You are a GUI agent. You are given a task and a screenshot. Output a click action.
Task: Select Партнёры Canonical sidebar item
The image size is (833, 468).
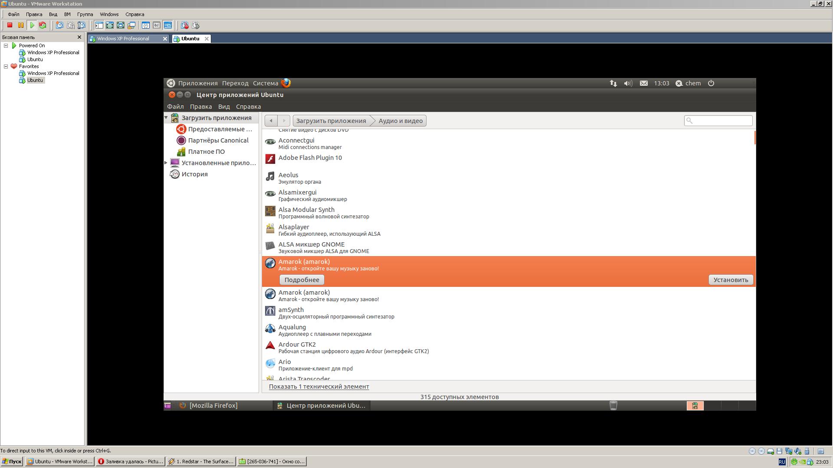[213, 140]
